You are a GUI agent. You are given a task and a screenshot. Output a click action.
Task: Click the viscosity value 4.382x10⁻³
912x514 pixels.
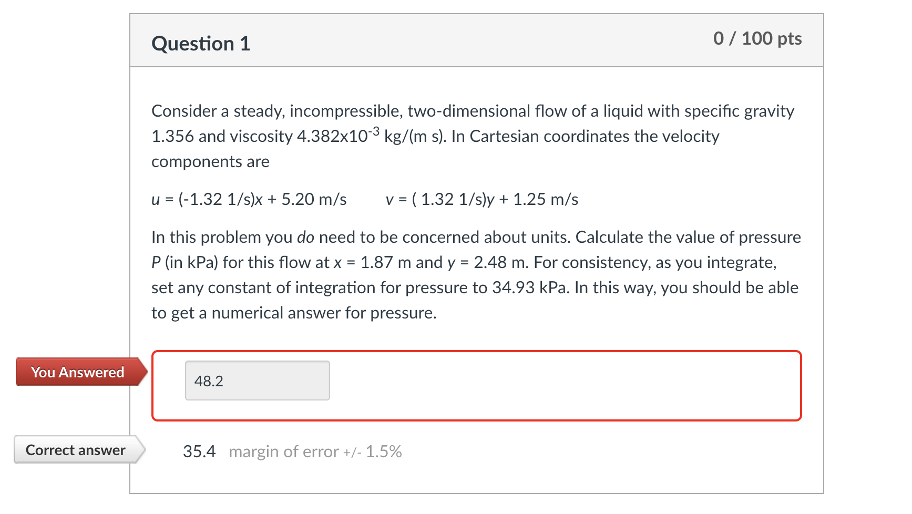point(338,135)
